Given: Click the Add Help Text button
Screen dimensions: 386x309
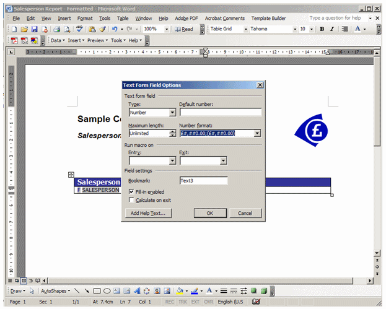Looking at the screenshot, I should (148, 213).
